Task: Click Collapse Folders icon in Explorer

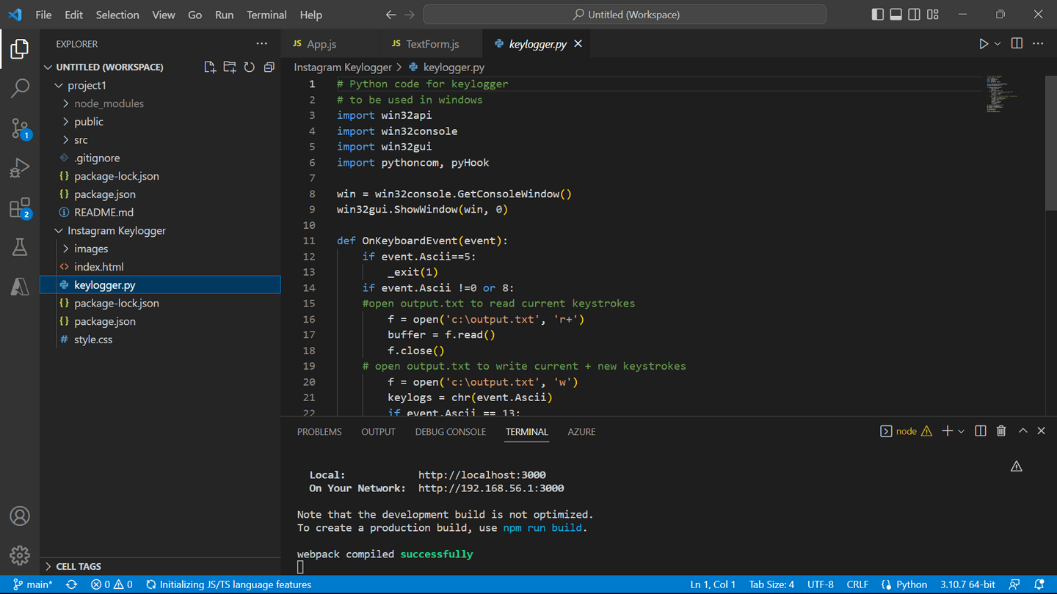Action: pyautogui.click(x=269, y=67)
